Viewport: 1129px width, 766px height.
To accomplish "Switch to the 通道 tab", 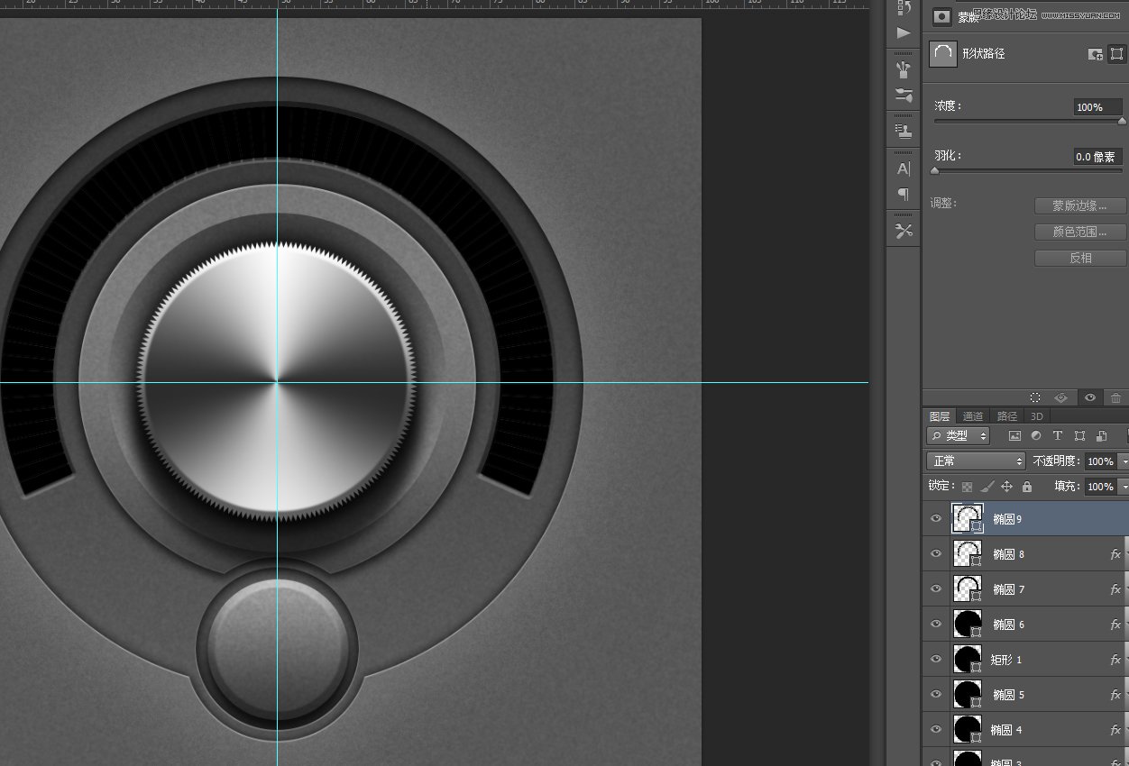I will tap(973, 416).
